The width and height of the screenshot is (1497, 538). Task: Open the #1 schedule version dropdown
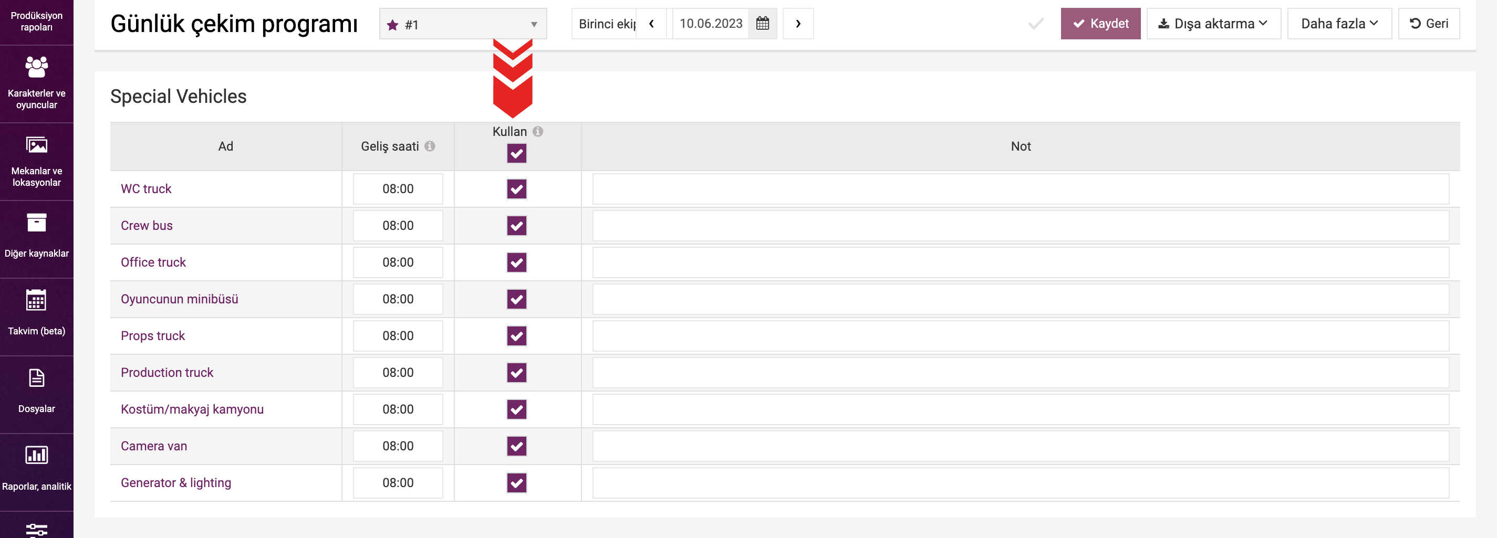coord(463,24)
